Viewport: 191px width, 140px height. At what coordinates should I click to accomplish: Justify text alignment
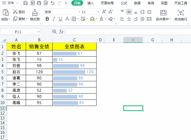pyautogui.click(x=142, y=19)
